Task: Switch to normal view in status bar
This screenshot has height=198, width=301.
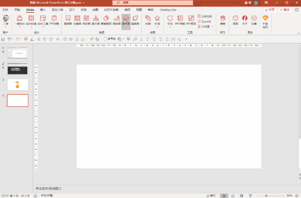Action: point(224,196)
